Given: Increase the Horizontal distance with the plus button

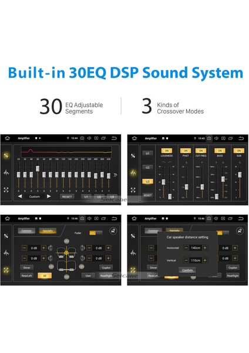Looking at the screenshot, I should (205, 248).
